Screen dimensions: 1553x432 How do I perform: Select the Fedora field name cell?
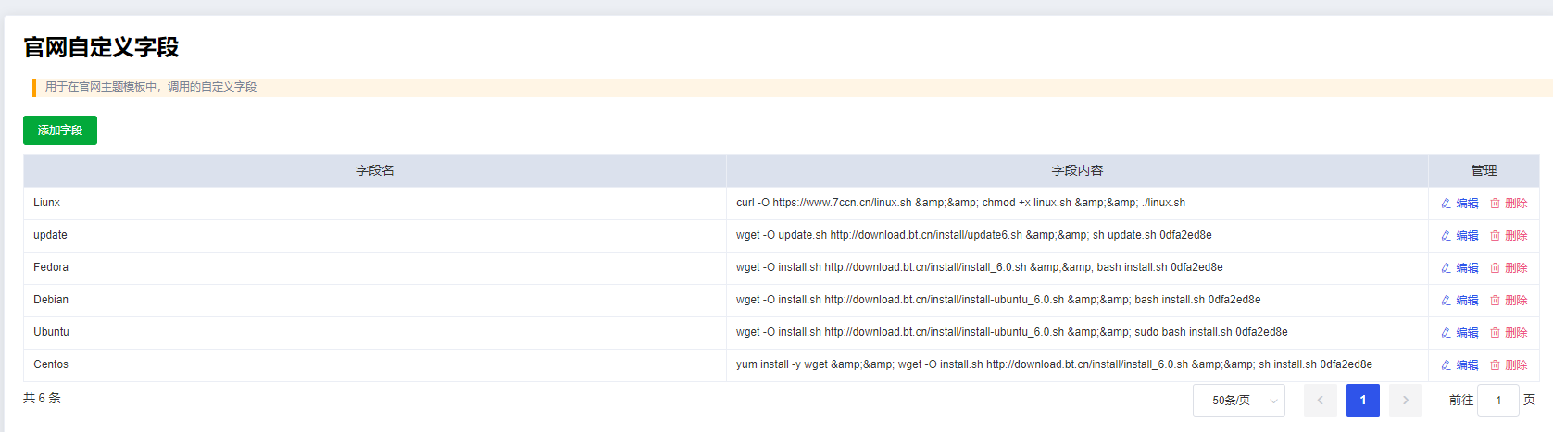coord(375,268)
